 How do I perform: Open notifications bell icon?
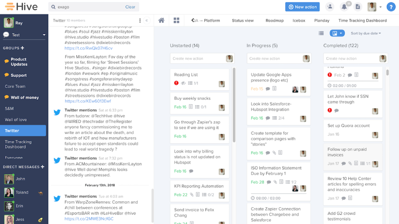click(x=344, y=7)
